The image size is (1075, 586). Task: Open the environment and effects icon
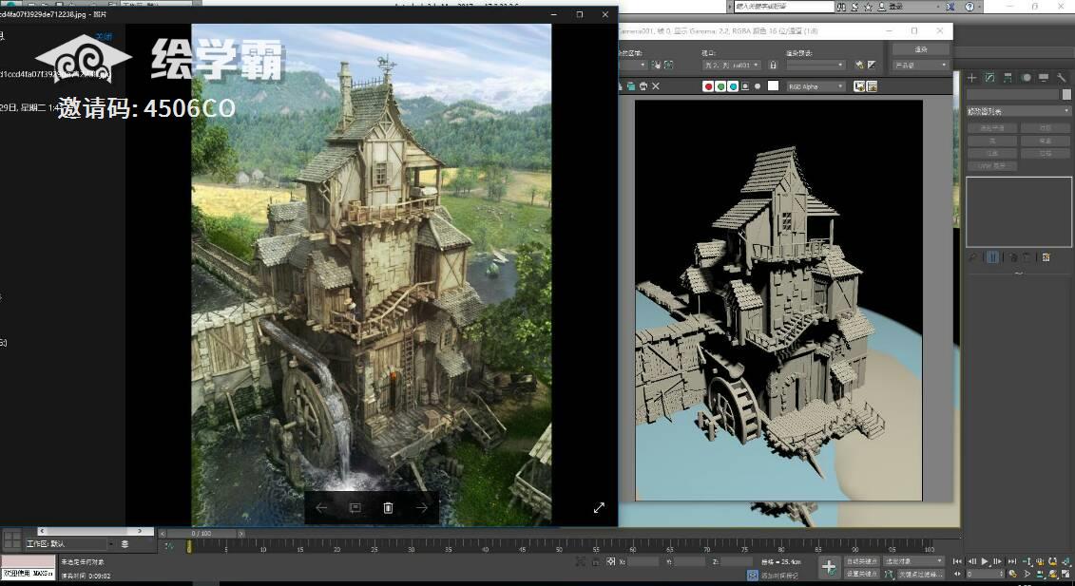point(872,66)
